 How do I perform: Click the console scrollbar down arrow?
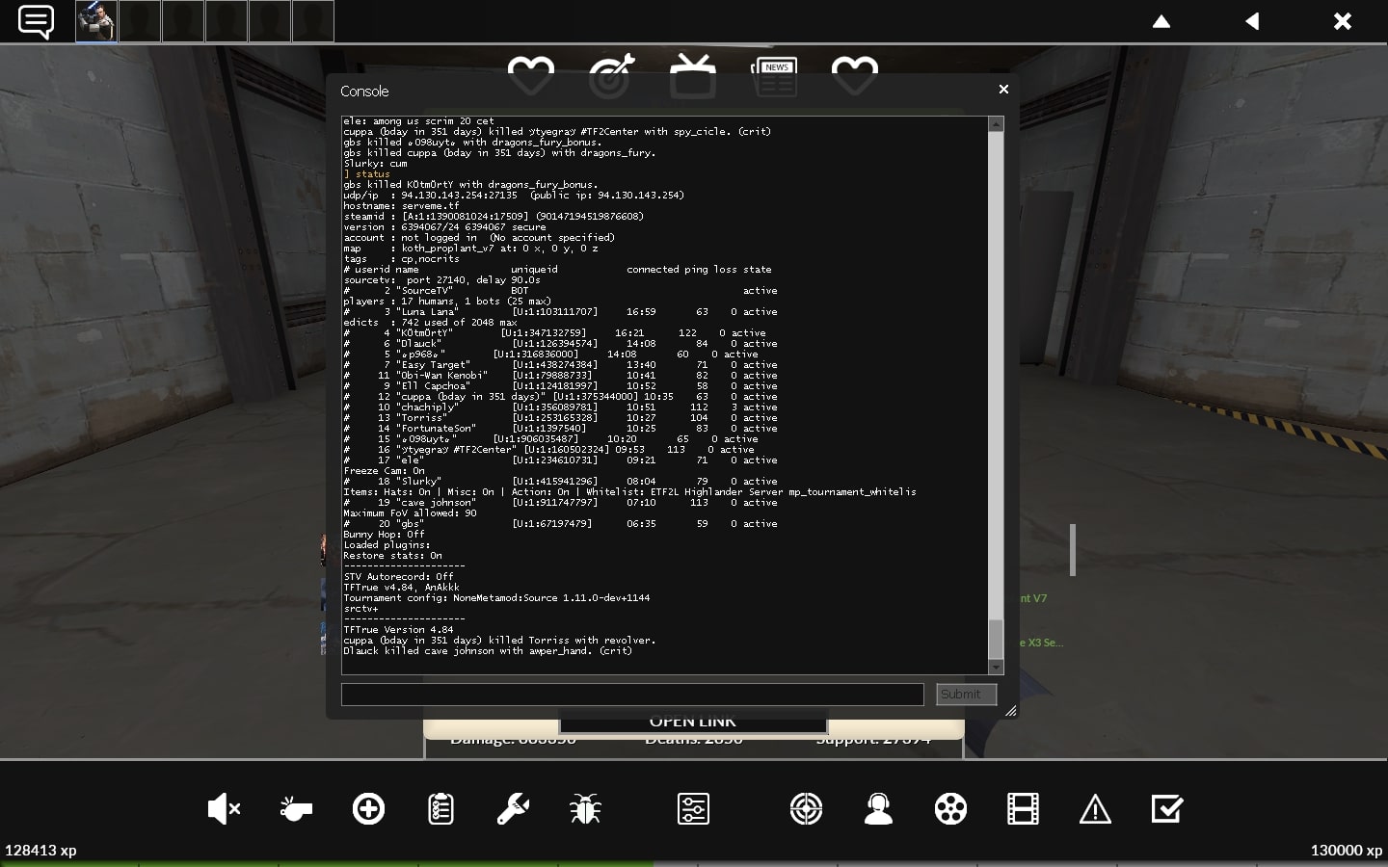pyautogui.click(x=996, y=667)
